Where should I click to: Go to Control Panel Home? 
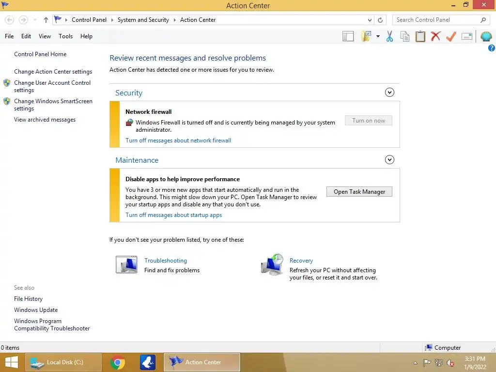tap(40, 54)
